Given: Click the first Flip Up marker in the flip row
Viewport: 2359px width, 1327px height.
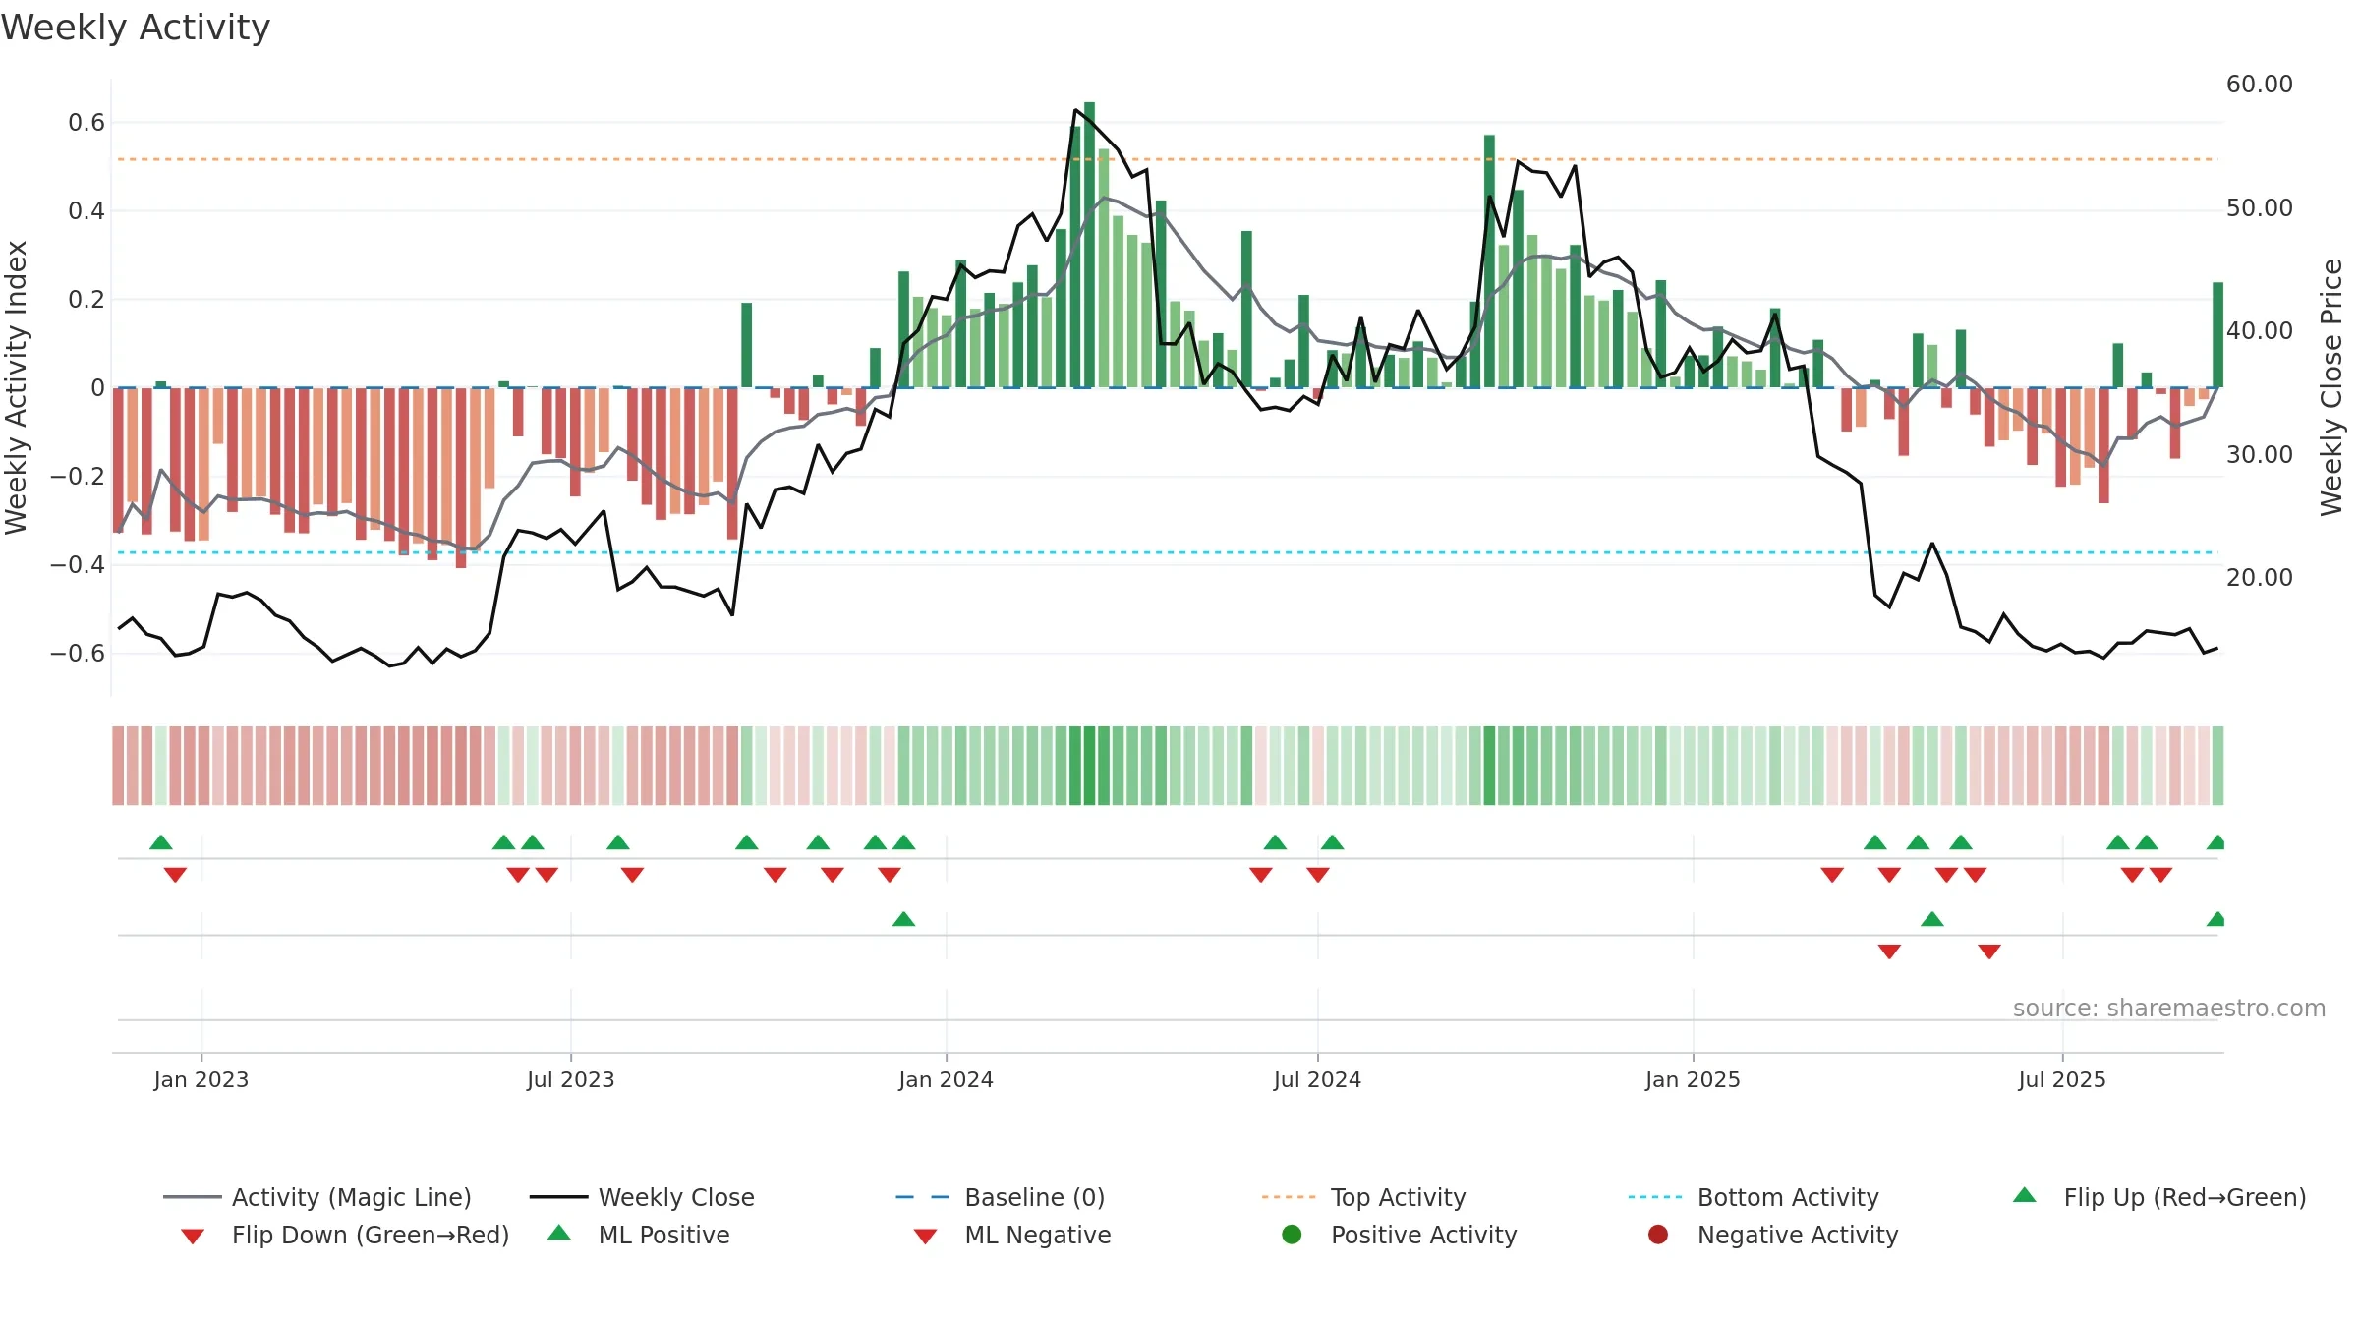Looking at the screenshot, I should [161, 842].
